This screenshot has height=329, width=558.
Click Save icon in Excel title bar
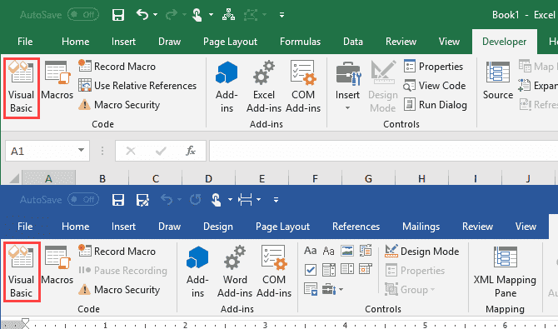(118, 15)
